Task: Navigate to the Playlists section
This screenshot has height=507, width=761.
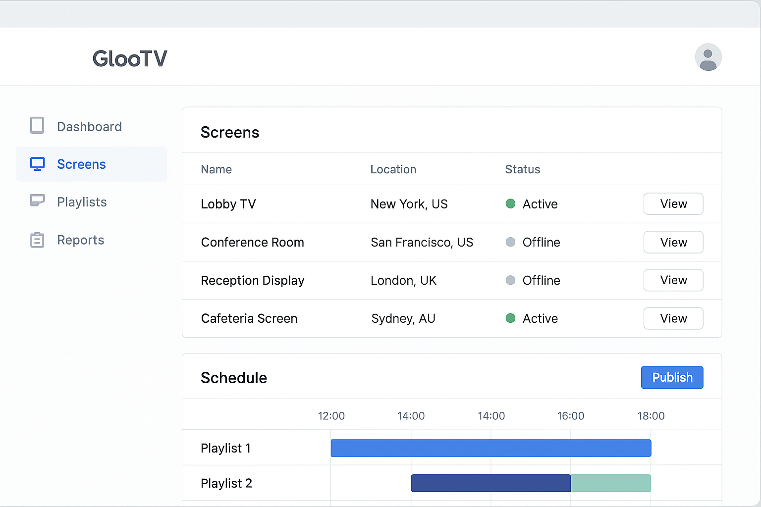Action: [82, 202]
